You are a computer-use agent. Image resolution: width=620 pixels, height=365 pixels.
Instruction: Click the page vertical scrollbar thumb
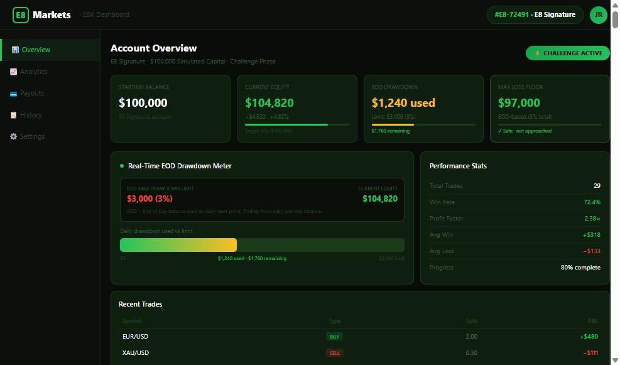[x=615, y=19]
